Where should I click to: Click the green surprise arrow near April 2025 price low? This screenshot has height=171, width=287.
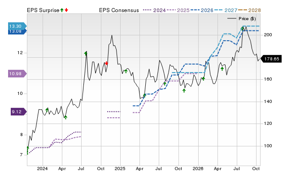click(144, 95)
